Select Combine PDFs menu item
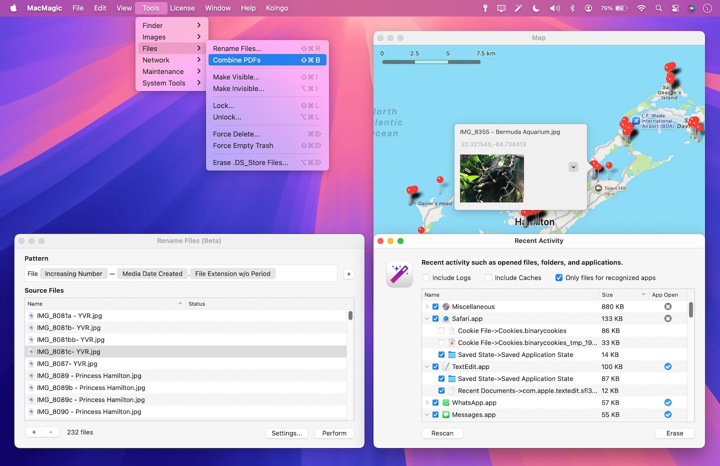Viewport: 720px width, 466px height. tap(267, 60)
